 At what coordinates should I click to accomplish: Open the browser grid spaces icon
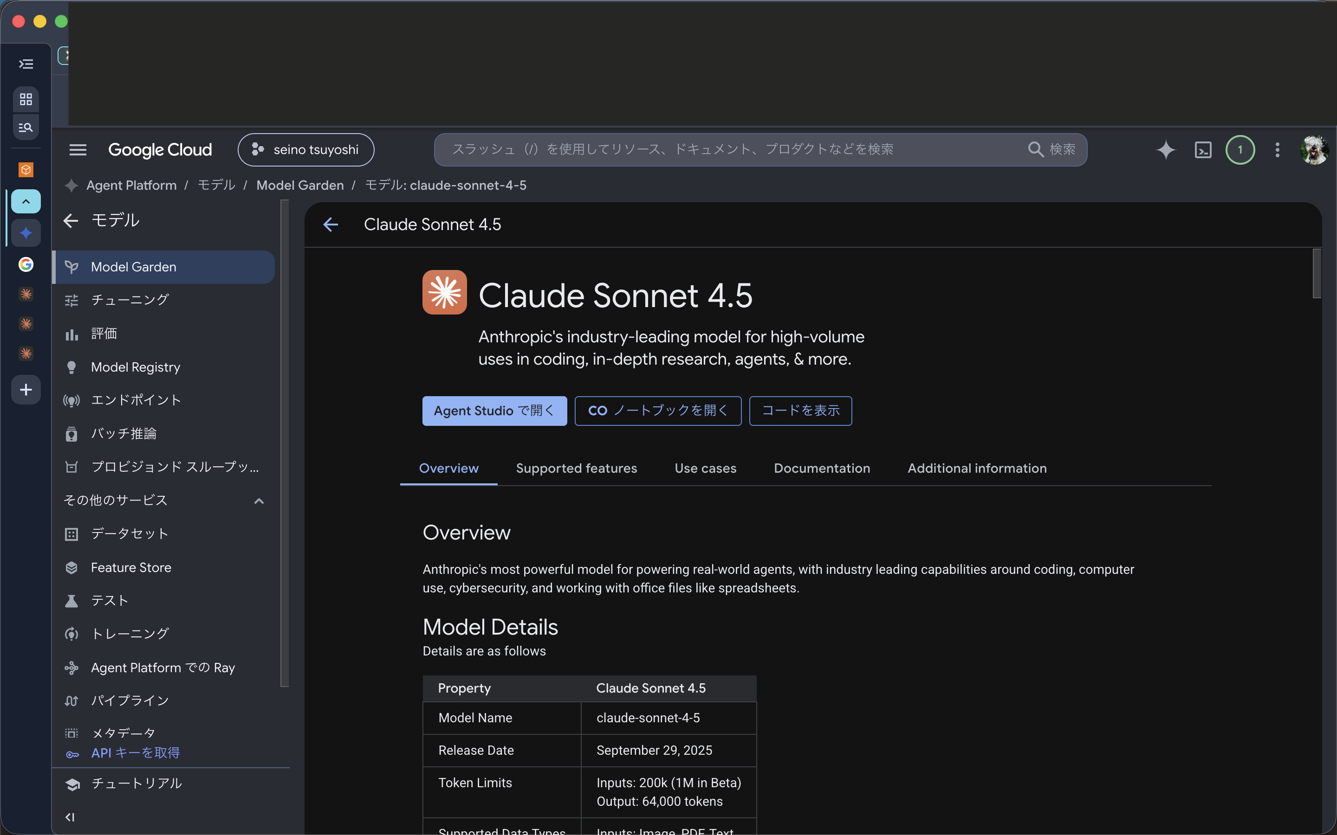(26, 99)
